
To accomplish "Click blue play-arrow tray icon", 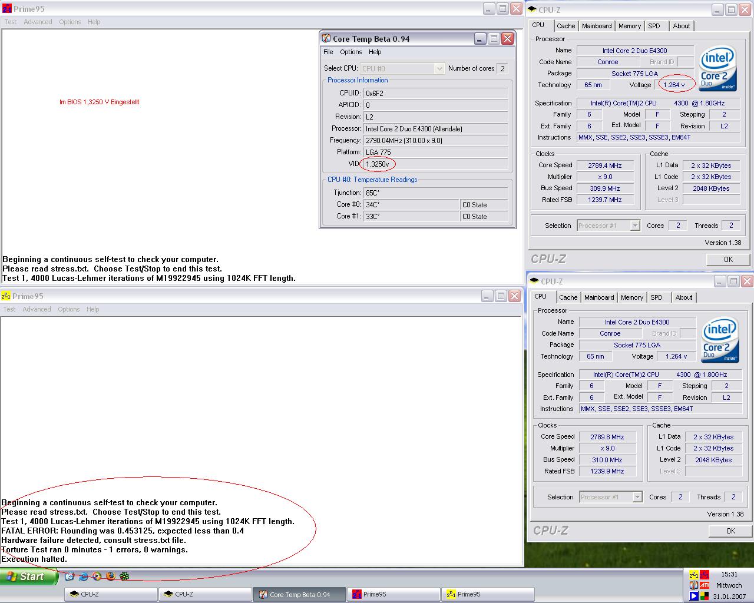I will point(694,596).
